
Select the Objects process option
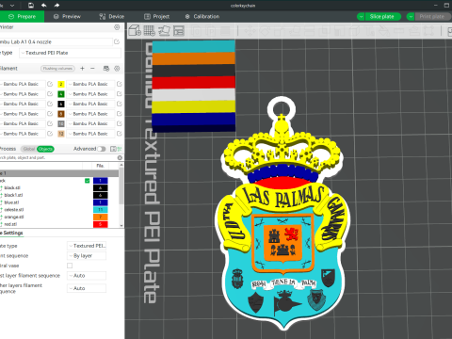pyautogui.click(x=45, y=149)
